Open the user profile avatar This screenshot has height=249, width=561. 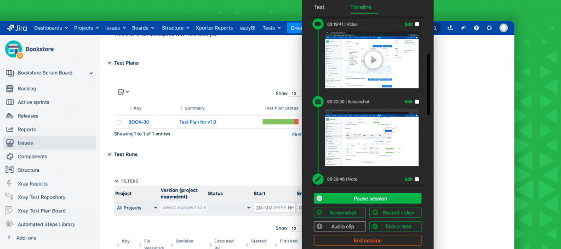coord(503,28)
